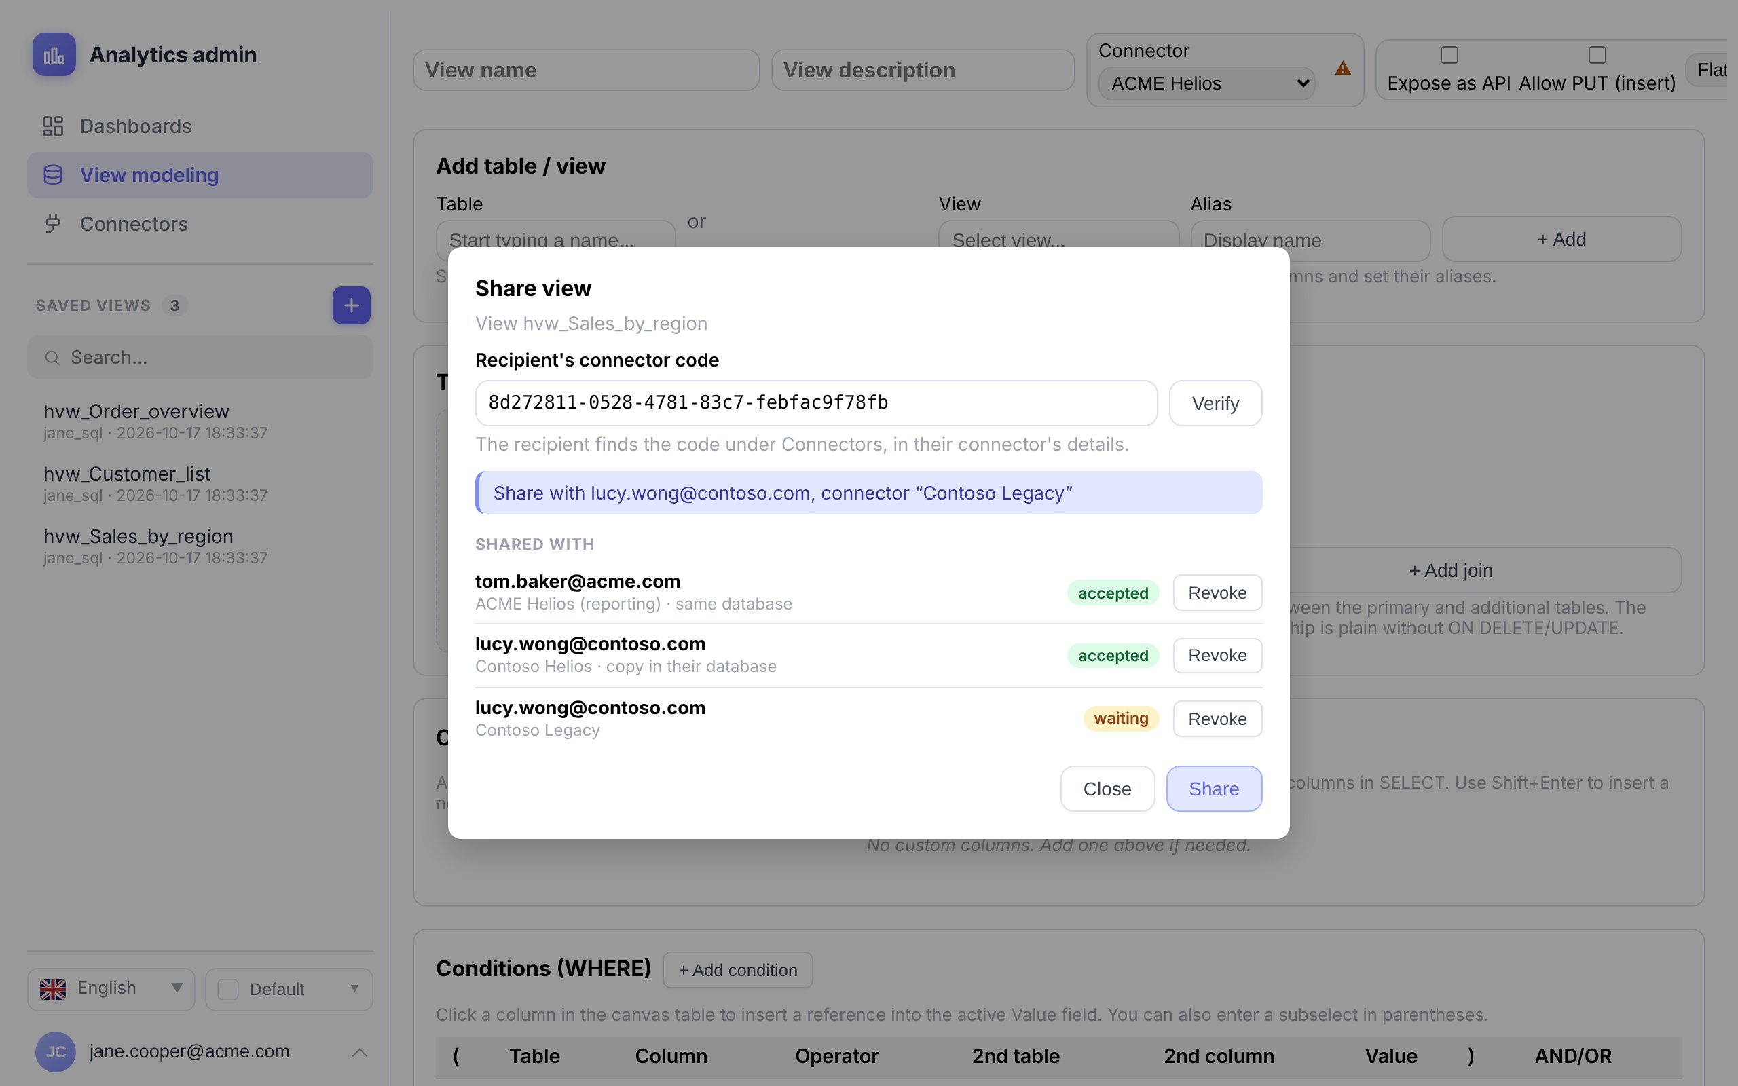
Task: Close the Share view dialog
Action: click(1107, 789)
